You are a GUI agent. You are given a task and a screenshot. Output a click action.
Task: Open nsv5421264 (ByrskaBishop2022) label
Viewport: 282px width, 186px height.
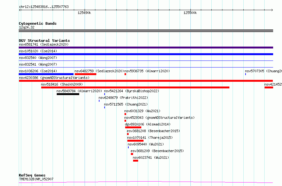[x=131, y=91]
